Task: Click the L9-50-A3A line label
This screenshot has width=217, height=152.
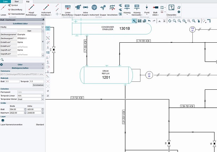Action: 77,98
